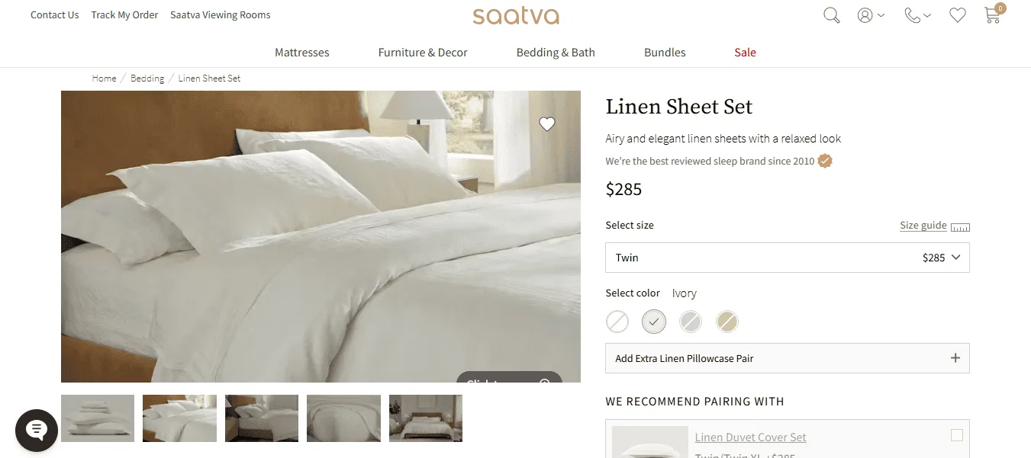The image size is (1031, 458).
Task: Open the live chat bubble
Action: pyautogui.click(x=37, y=431)
